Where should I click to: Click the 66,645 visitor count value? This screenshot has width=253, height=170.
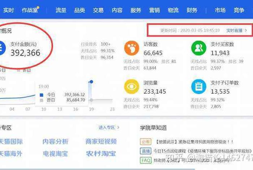[x=153, y=53]
